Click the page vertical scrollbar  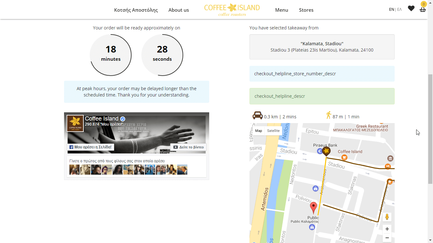click(430, 129)
